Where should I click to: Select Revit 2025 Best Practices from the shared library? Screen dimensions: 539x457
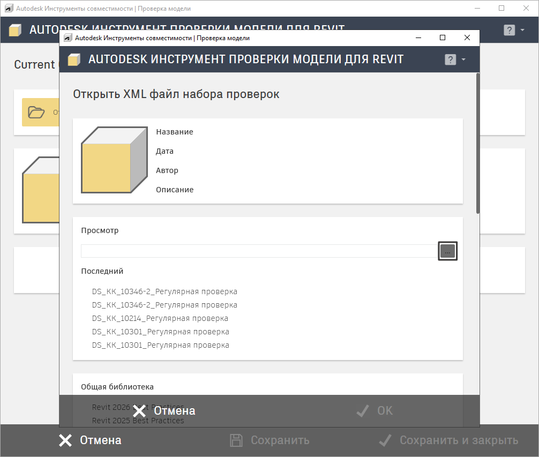(x=138, y=421)
